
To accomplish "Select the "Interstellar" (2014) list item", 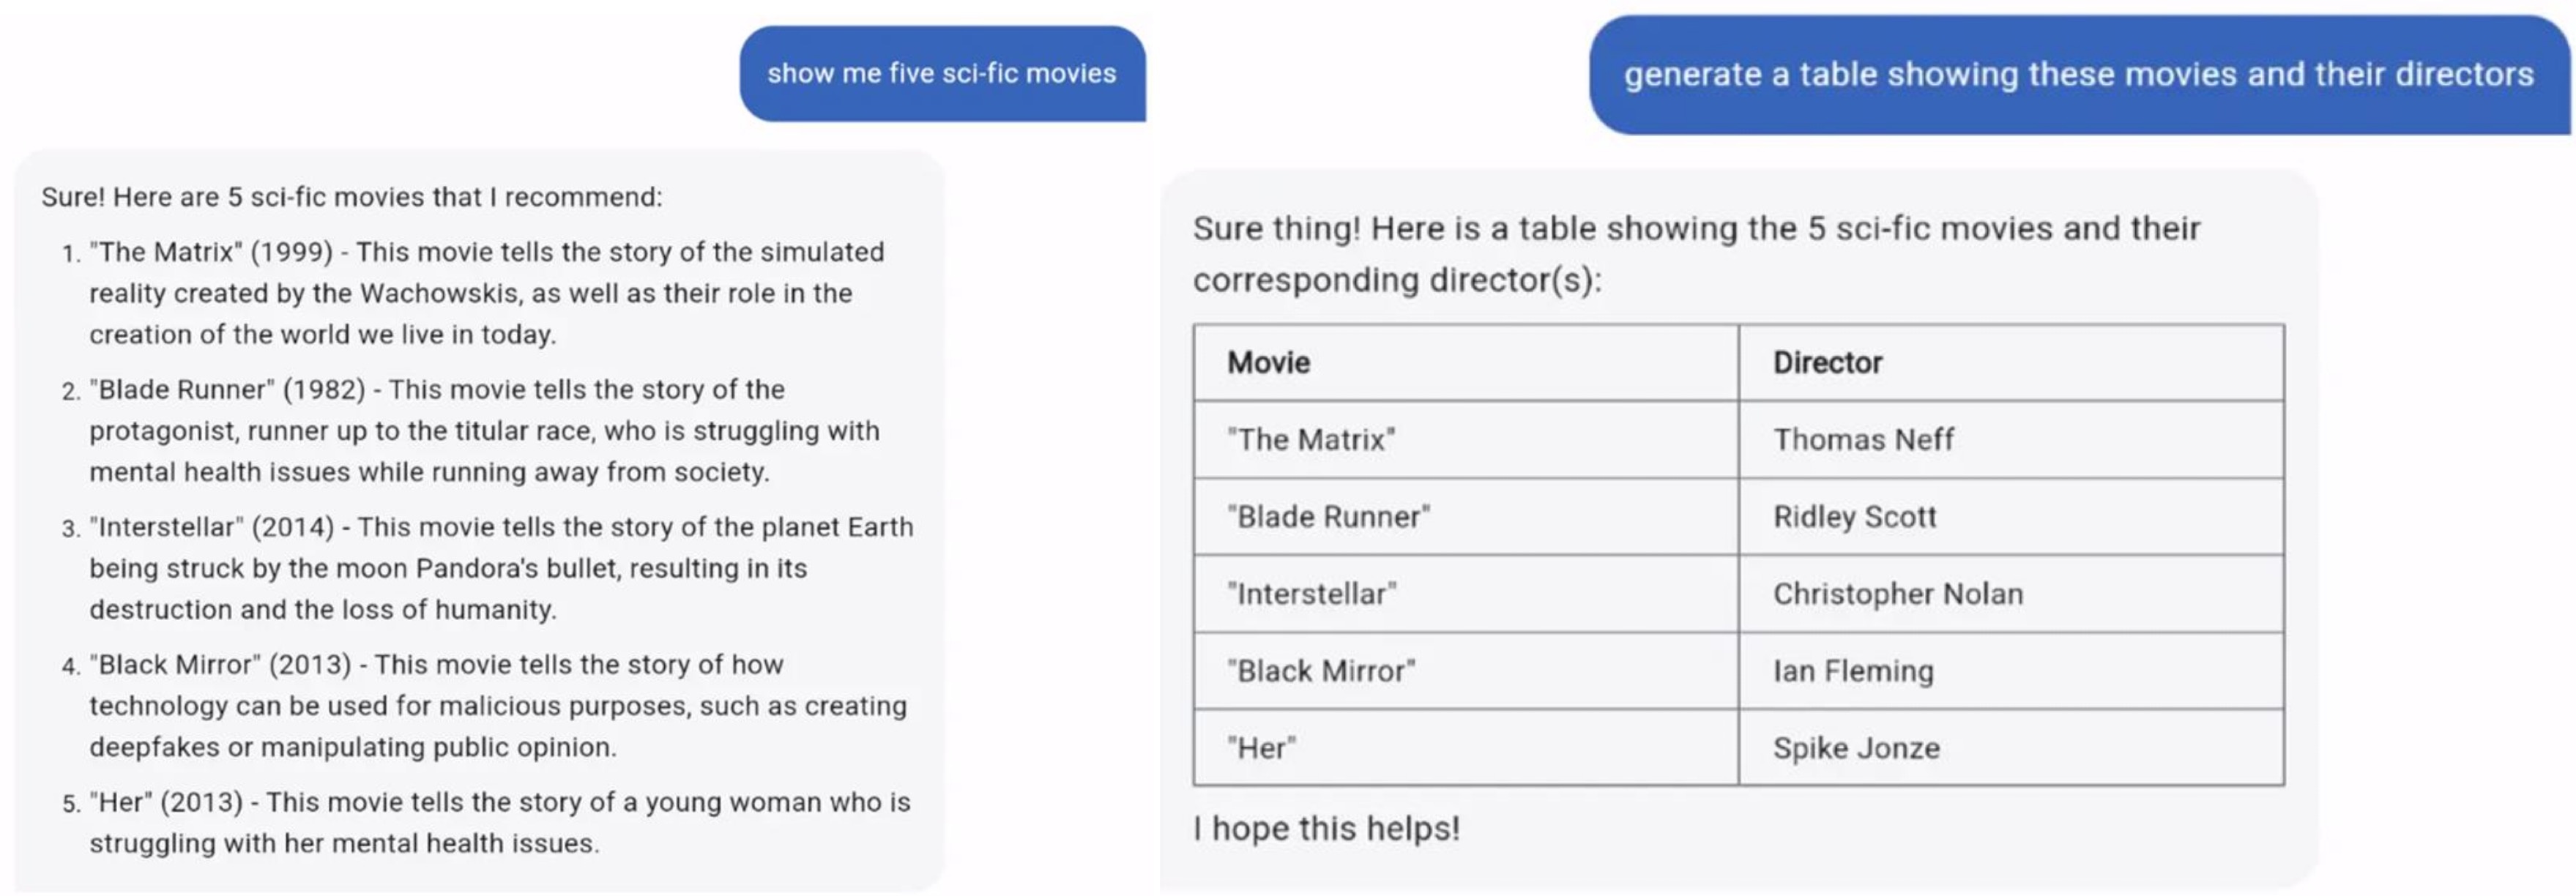I will (x=500, y=568).
